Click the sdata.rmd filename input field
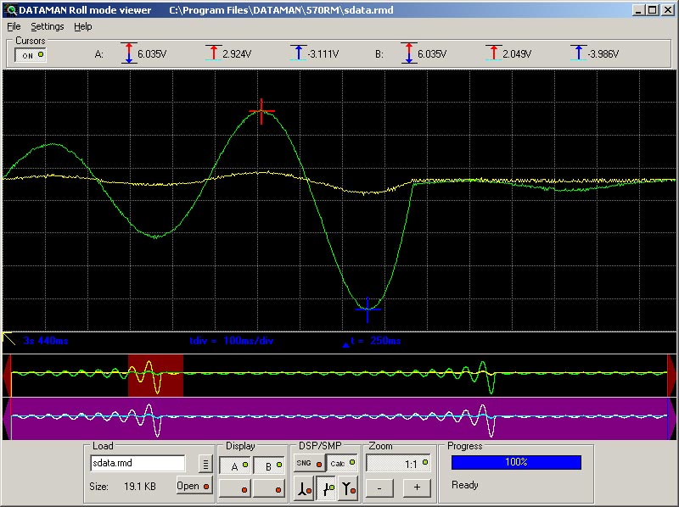This screenshot has width=679, height=507. click(x=136, y=463)
